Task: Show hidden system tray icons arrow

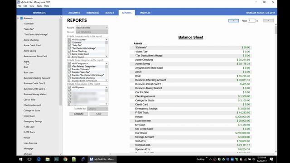Action: click(210, 159)
